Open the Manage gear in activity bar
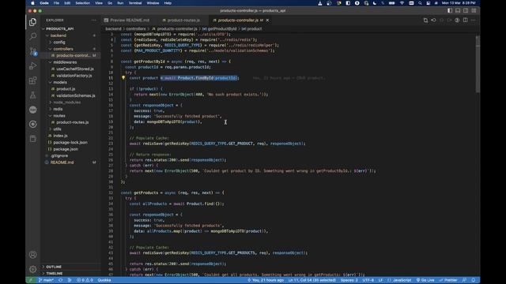The image size is (506, 284). [32, 269]
